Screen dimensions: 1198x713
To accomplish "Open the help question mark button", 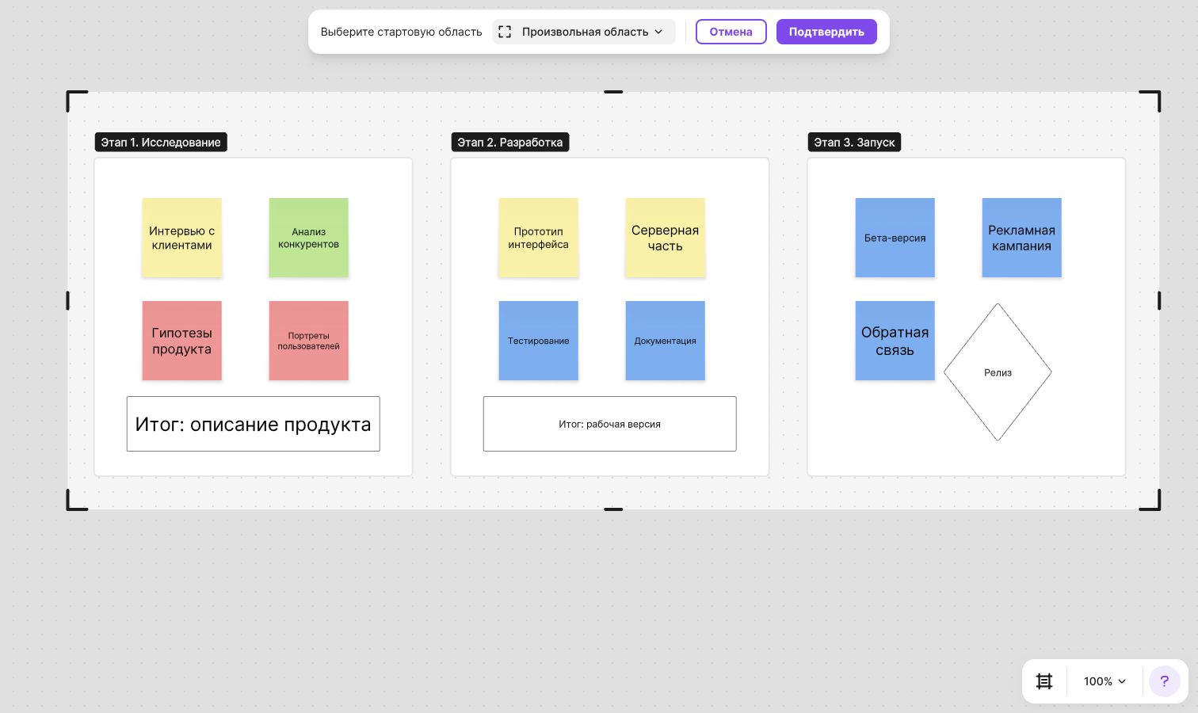I will (1164, 681).
